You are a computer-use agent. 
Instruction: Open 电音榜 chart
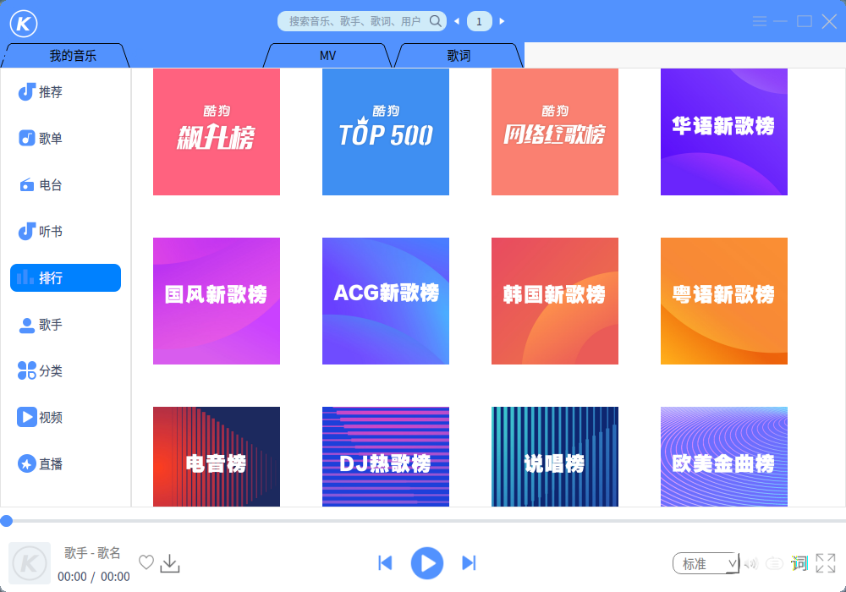(x=217, y=457)
